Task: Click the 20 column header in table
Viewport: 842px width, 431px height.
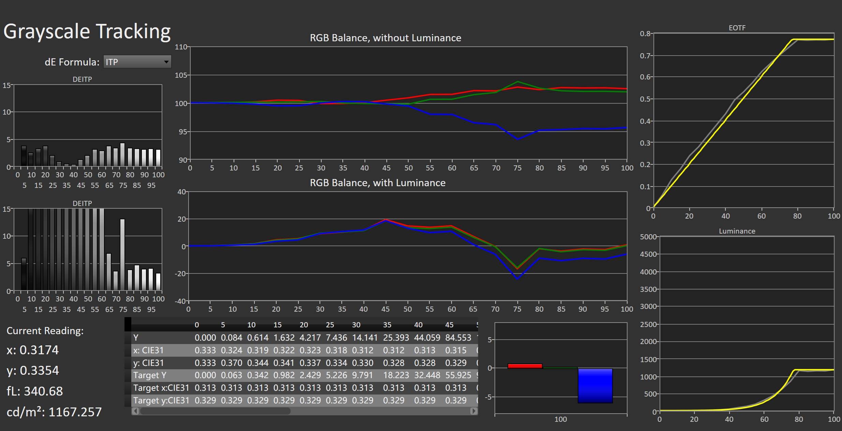Action: point(304,325)
